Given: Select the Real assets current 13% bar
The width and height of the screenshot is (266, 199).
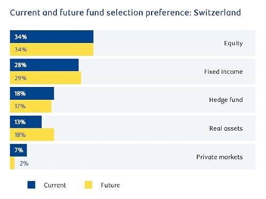Looking at the screenshot, I should [26, 122].
